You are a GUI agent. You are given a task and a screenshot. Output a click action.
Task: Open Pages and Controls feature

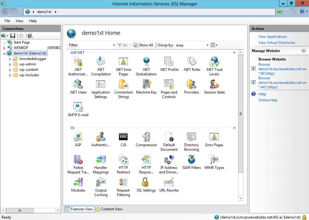tap(169, 89)
